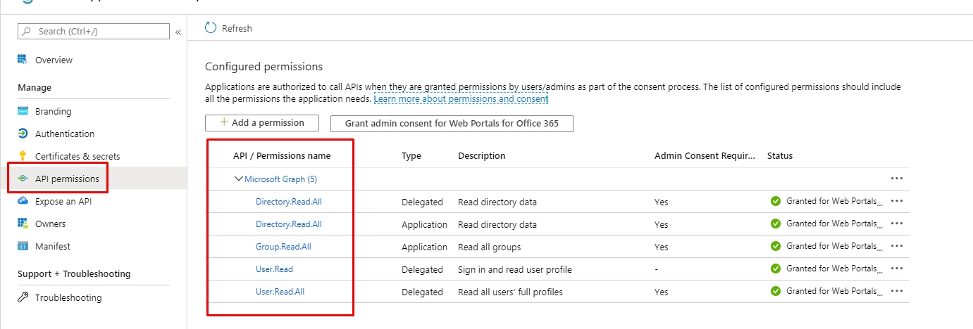973x329 pixels.
Task: Open the application Directory.Read.All permission link
Action: tap(289, 224)
